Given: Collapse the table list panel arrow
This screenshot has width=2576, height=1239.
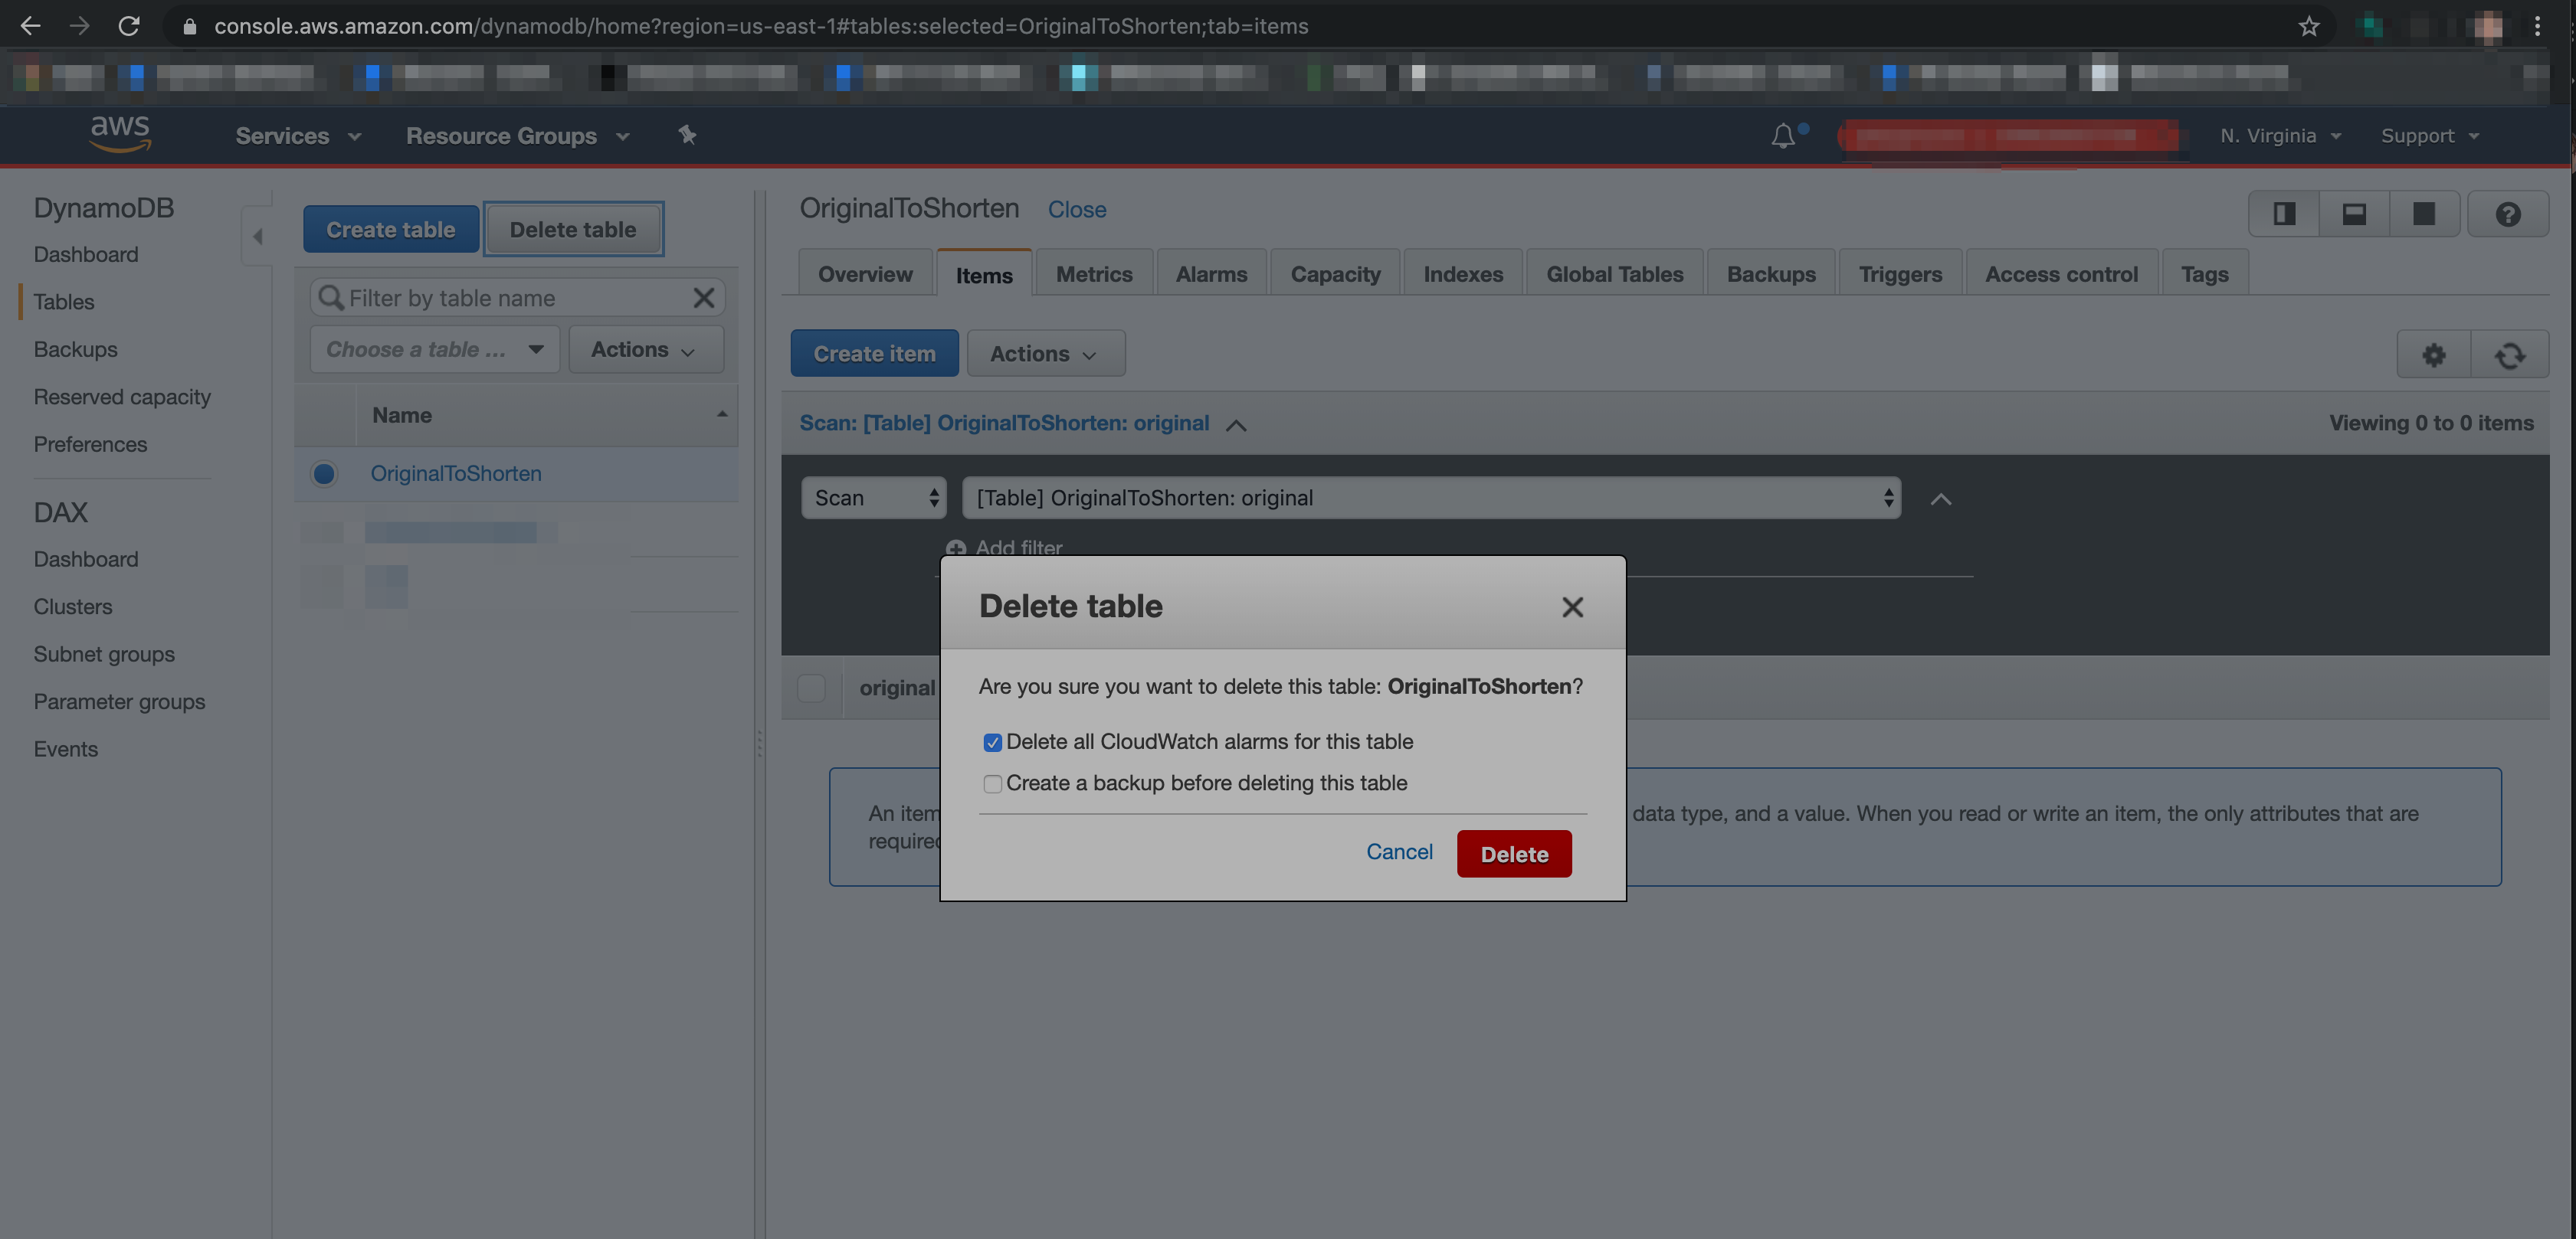Looking at the screenshot, I should pos(257,236).
